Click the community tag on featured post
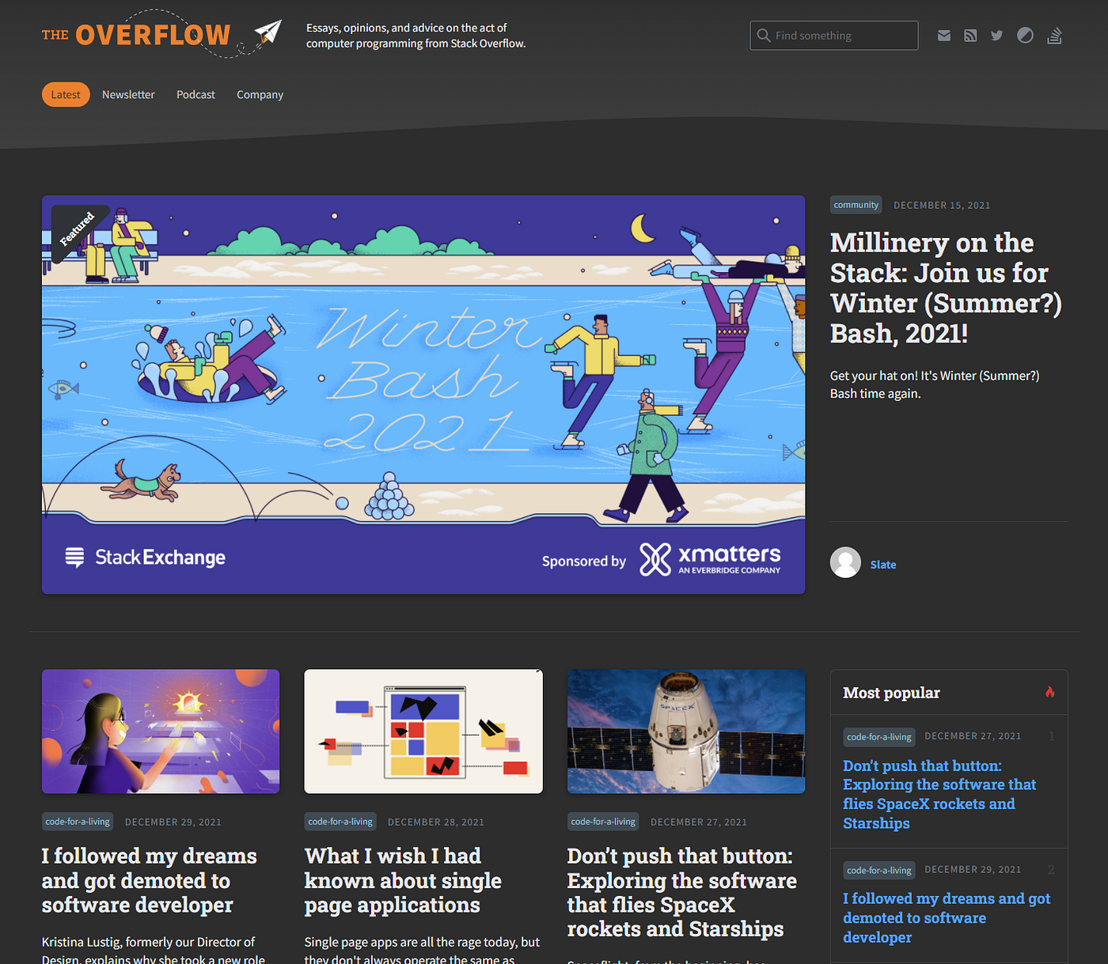 pos(856,205)
